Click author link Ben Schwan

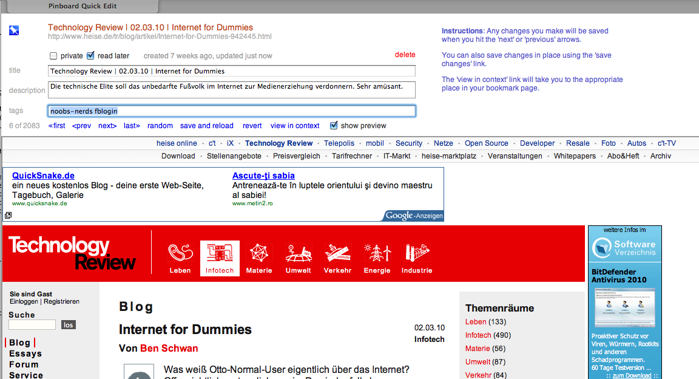coord(169,348)
